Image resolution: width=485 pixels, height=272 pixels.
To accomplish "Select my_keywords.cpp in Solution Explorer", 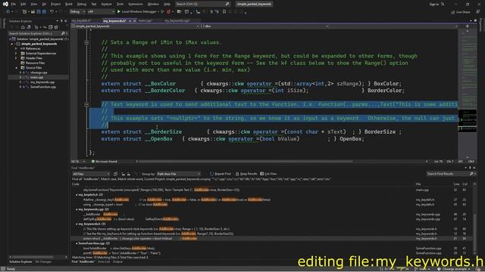I will click(x=42, y=82).
